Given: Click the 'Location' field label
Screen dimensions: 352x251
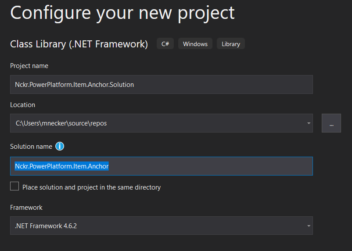Looking at the screenshot, I should click(23, 105).
